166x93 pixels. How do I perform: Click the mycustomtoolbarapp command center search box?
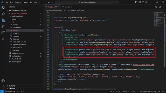(x=87, y=2)
